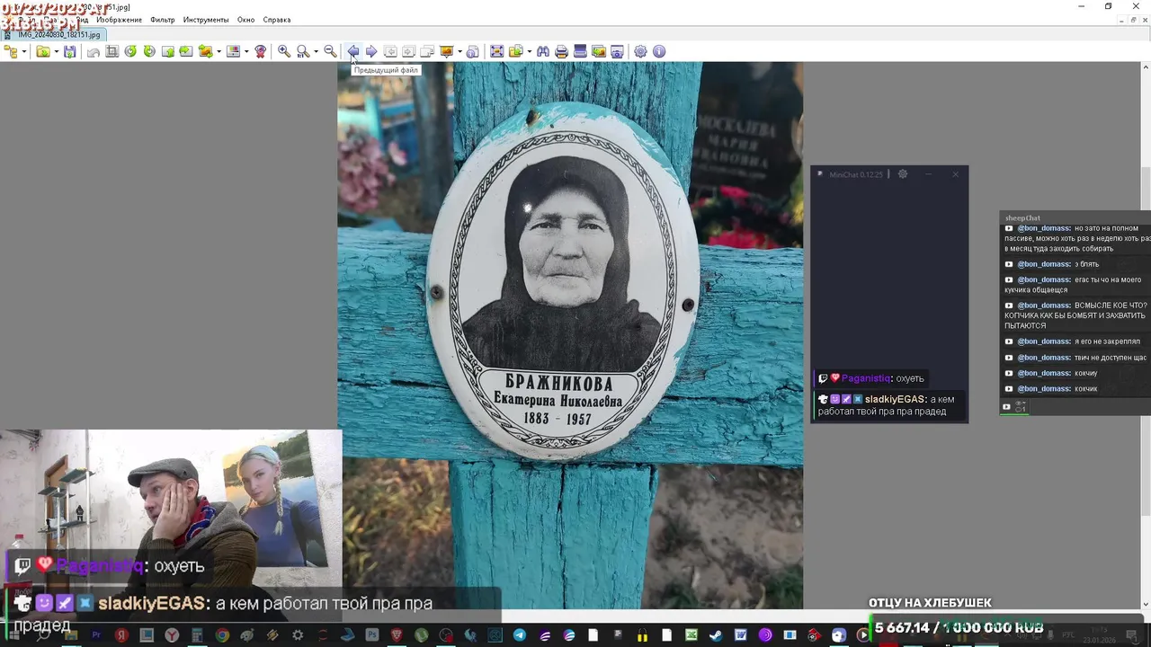Expand dropdown arrow next to browser icon
The height and width of the screenshot is (647, 1151).
point(25,51)
